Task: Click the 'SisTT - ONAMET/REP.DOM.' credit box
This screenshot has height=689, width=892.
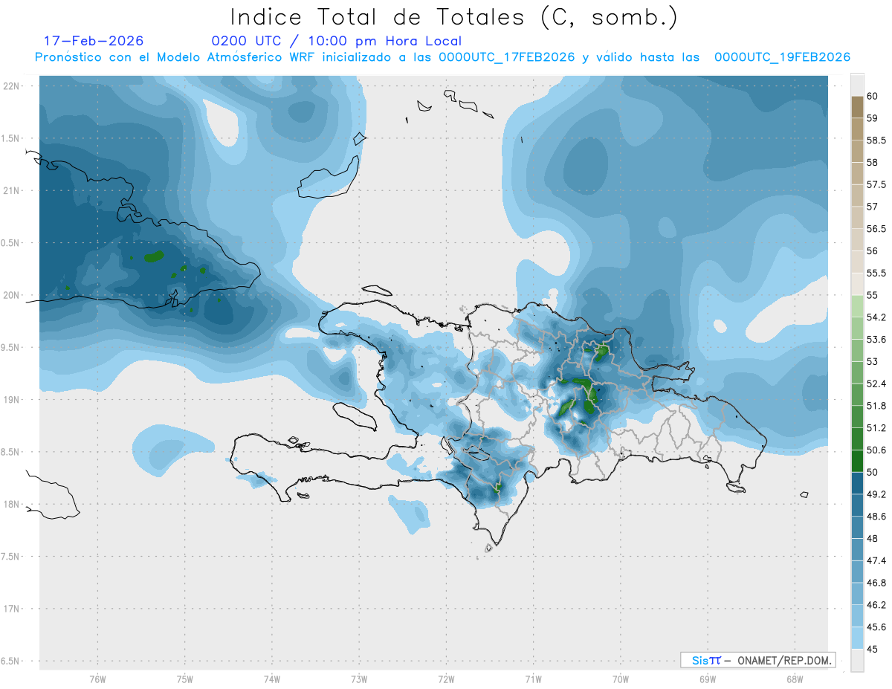Action: click(x=757, y=660)
